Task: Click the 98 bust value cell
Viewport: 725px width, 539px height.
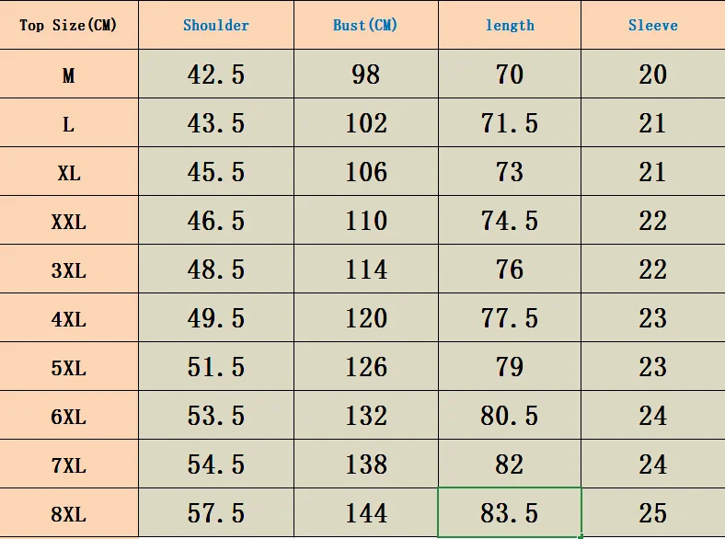Action: coord(366,74)
